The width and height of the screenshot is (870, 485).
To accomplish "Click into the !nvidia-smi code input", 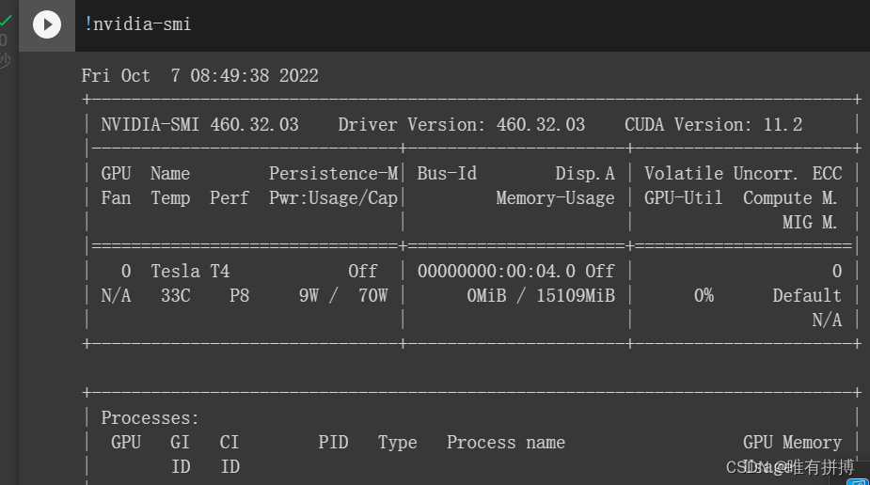I will (x=471, y=25).
